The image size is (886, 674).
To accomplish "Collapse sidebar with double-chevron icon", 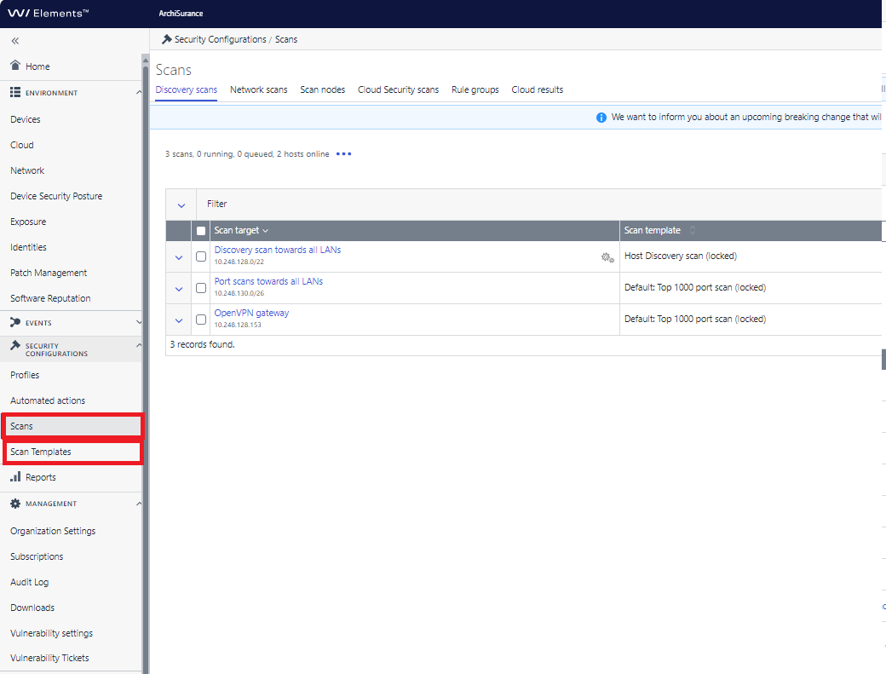I will coord(15,41).
